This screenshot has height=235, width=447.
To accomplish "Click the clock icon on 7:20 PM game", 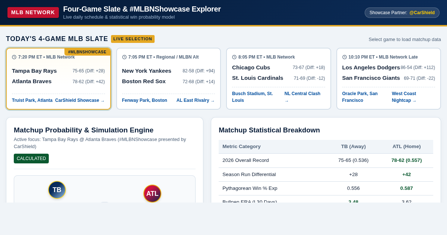I will (14, 57).
